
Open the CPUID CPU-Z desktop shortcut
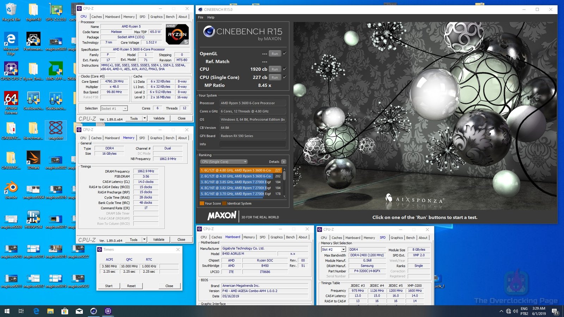[11, 69]
